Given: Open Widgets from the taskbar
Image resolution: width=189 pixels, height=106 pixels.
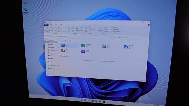Looking at the screenshot, I should click(92, 101).
